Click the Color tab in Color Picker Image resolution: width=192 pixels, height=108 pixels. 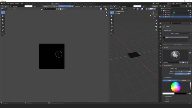tap(169, 80)
